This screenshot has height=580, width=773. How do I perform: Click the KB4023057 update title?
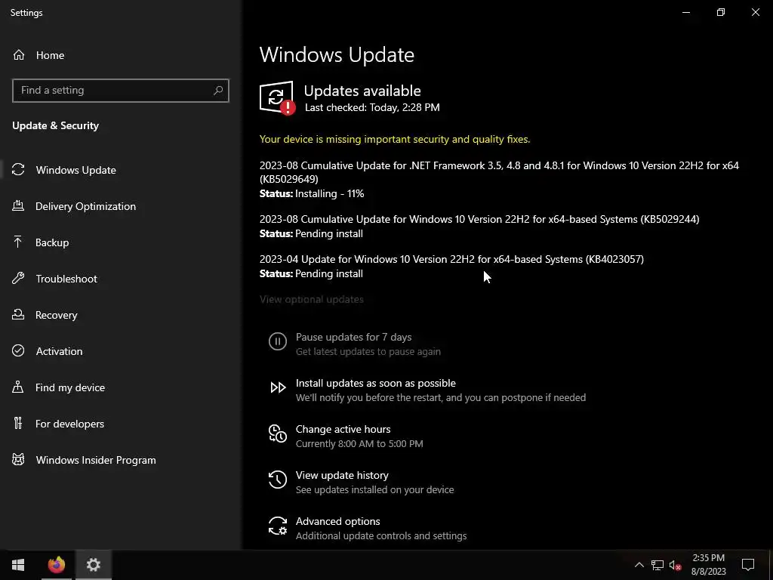(x=451, y=259)
